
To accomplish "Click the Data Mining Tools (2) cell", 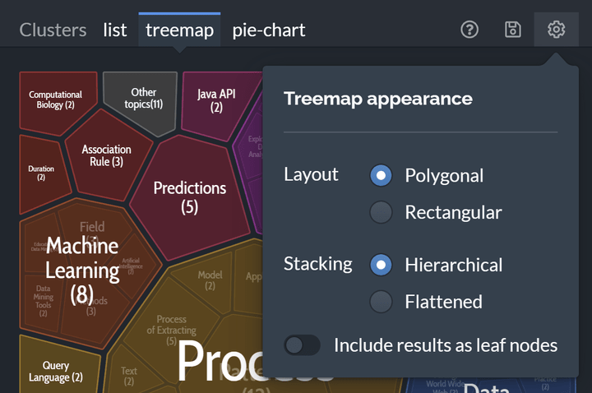I will tap(43, 301).
